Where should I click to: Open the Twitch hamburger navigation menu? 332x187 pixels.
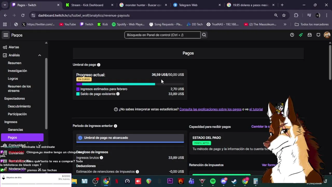pyautogui.click(x=6, y=35)
